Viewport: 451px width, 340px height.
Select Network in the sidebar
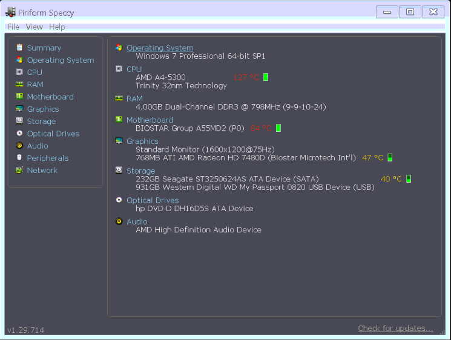(42, 170)
